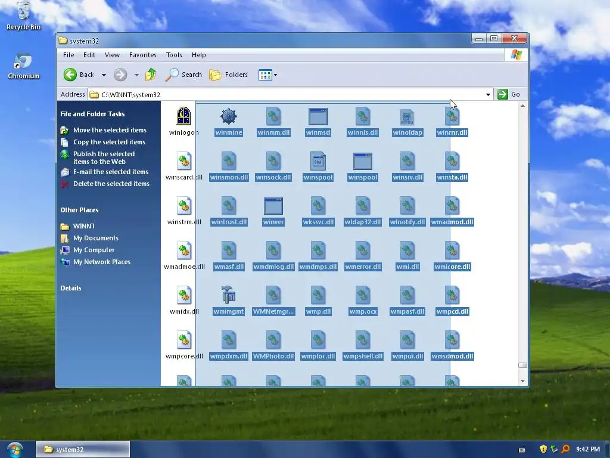Click the Forward arrow icon
The height and width of the screenshot is (458, 610).
point(120,75)
